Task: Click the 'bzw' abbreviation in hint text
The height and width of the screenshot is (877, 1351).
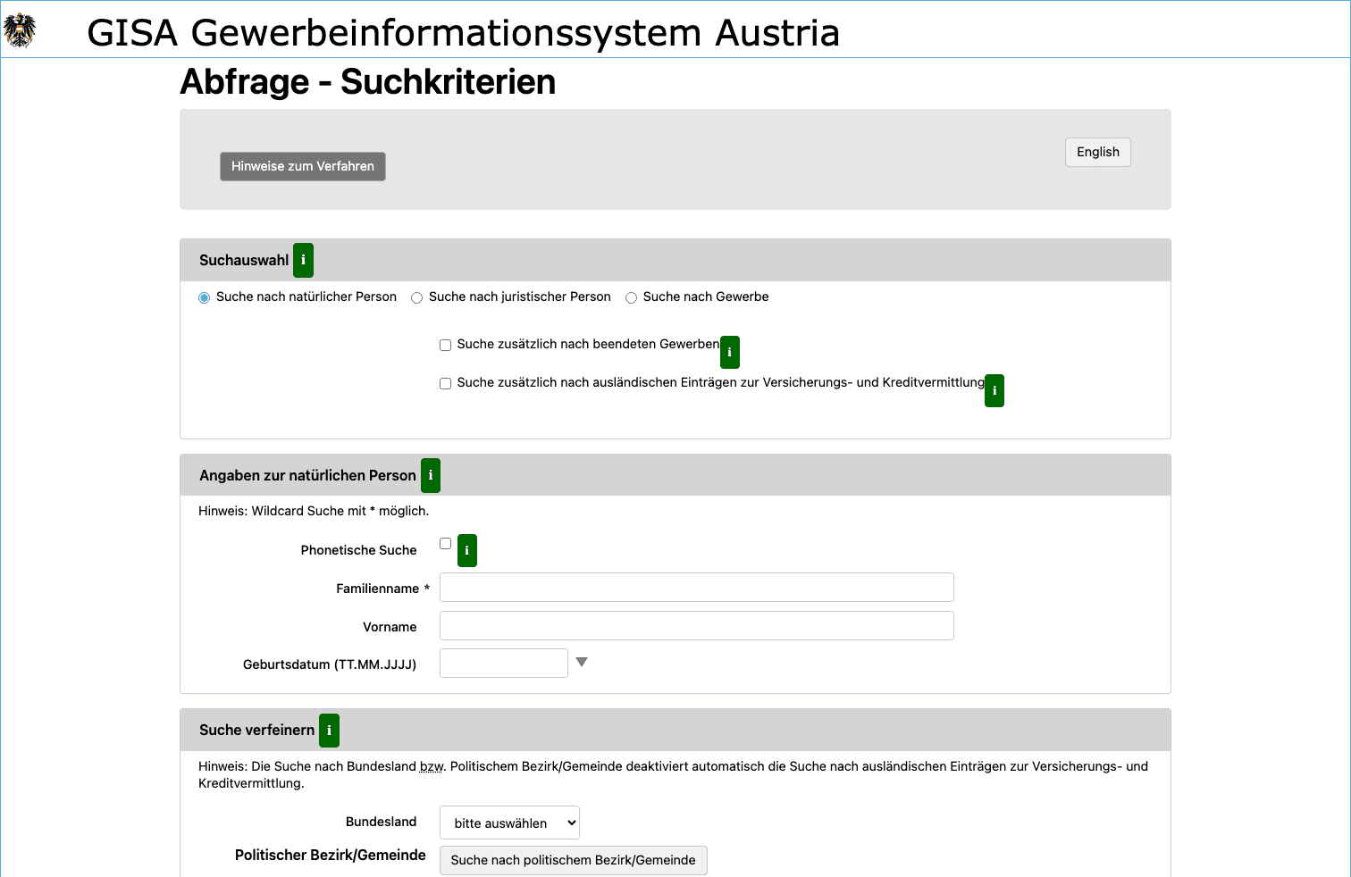Action: (x=432, y=766)
